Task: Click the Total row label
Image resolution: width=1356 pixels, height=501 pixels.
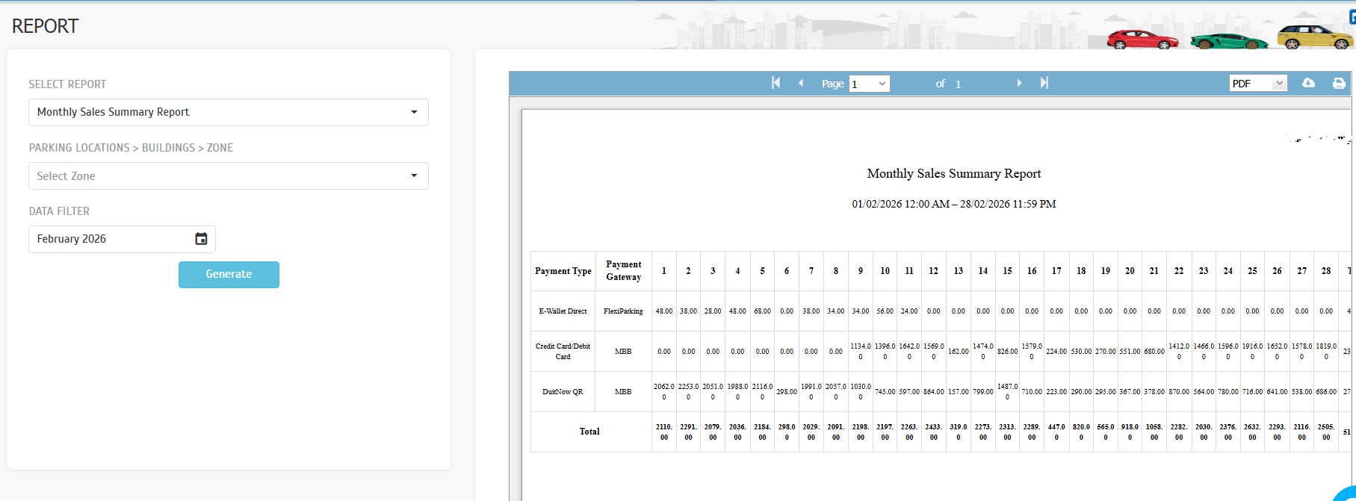Action: coord(589,432)
